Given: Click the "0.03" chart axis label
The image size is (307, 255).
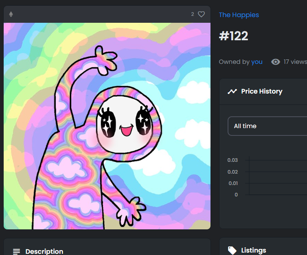Looking at the screenshot, I should click(232, 160).
